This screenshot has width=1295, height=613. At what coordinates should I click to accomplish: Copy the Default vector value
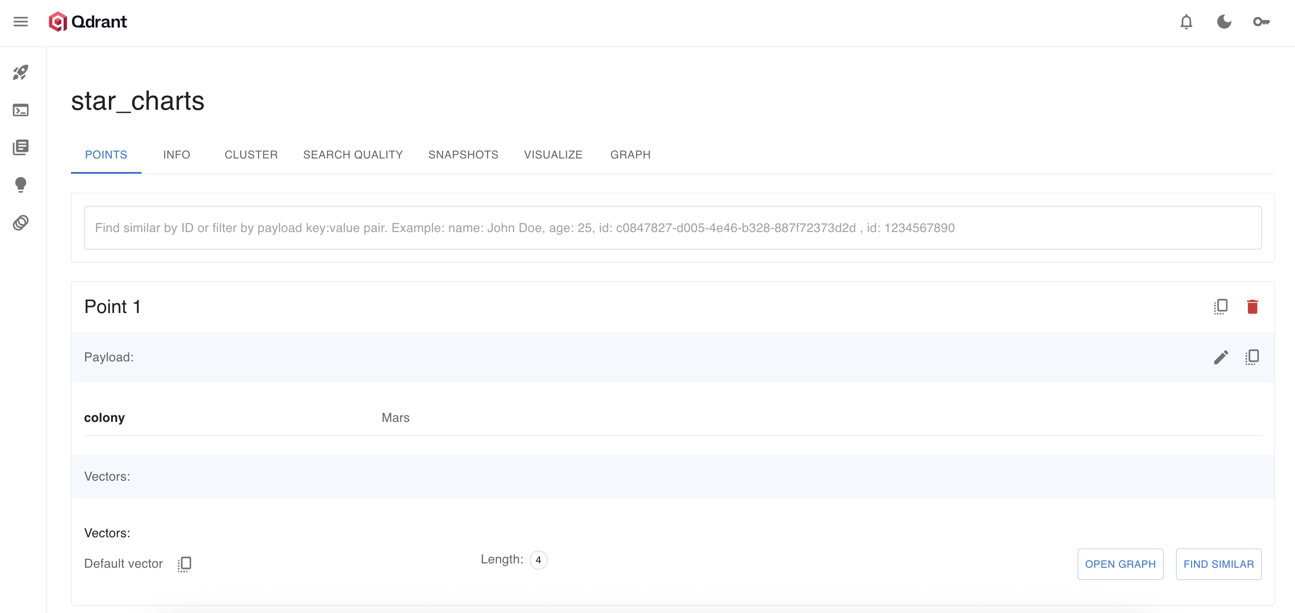pyautogui.click(x=185, y=563)
